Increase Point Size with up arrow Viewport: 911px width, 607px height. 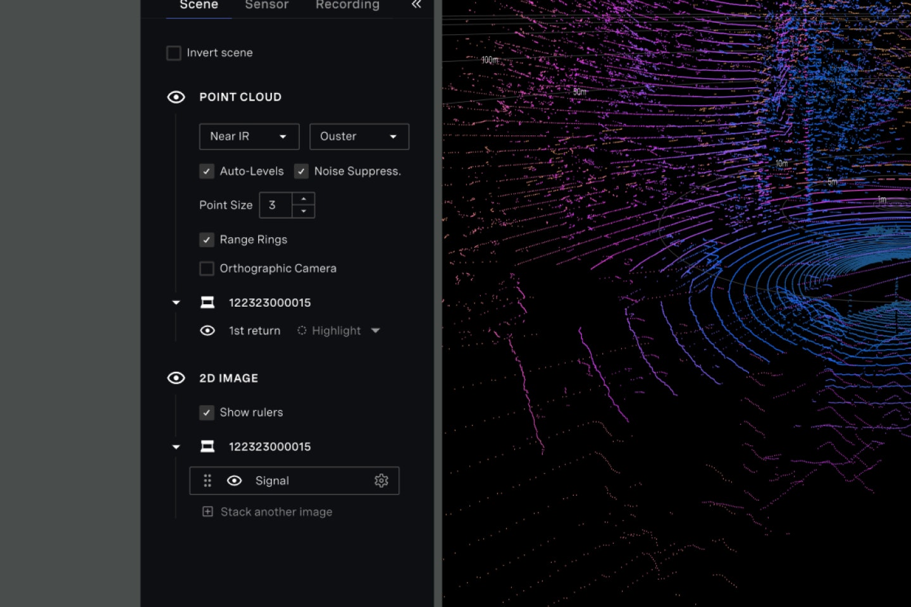[x=304, y=199]
